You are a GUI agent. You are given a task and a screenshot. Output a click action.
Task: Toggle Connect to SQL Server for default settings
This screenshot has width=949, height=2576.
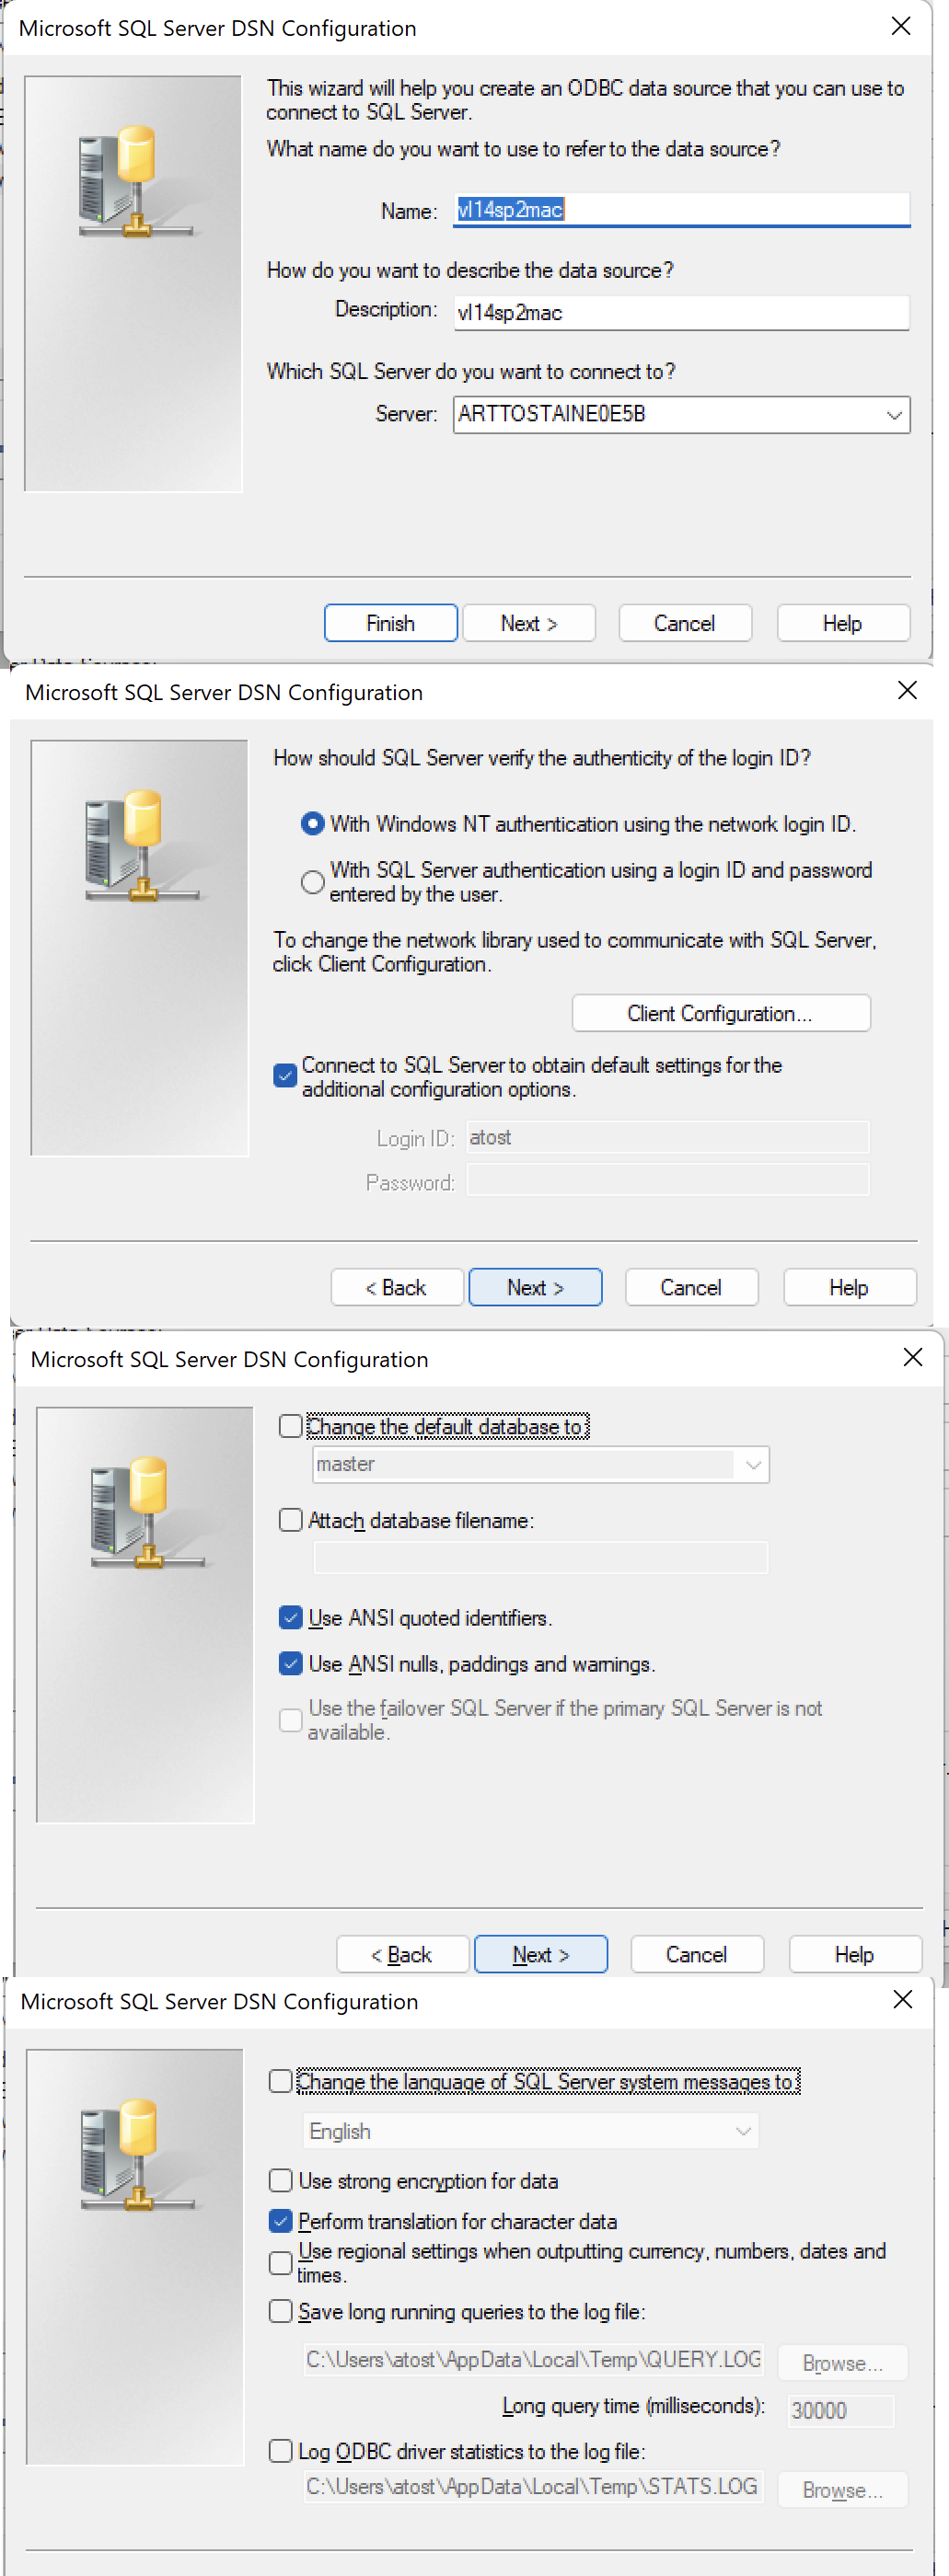pos(285,1076)
